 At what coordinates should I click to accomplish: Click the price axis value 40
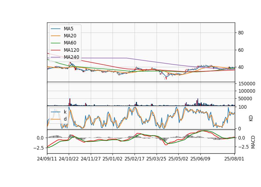click(241, 67)
